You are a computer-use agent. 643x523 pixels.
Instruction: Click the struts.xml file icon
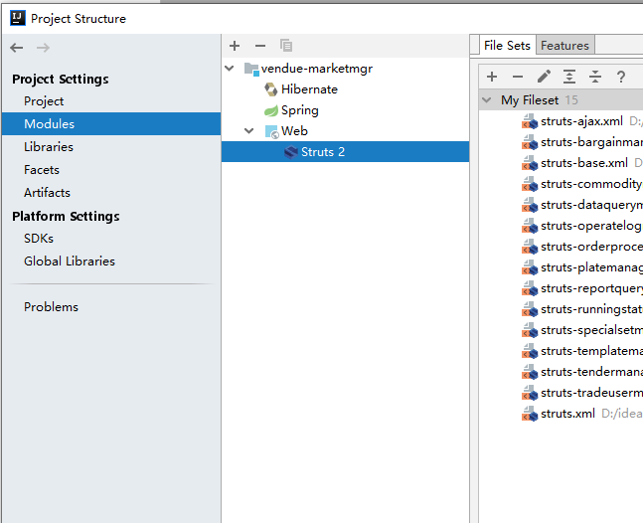coord(530,414)
